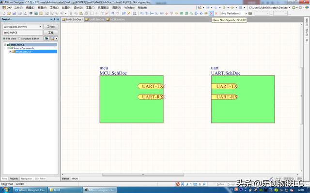Close the Projects panel
The image size is (310, 193).
click(58, 19)
